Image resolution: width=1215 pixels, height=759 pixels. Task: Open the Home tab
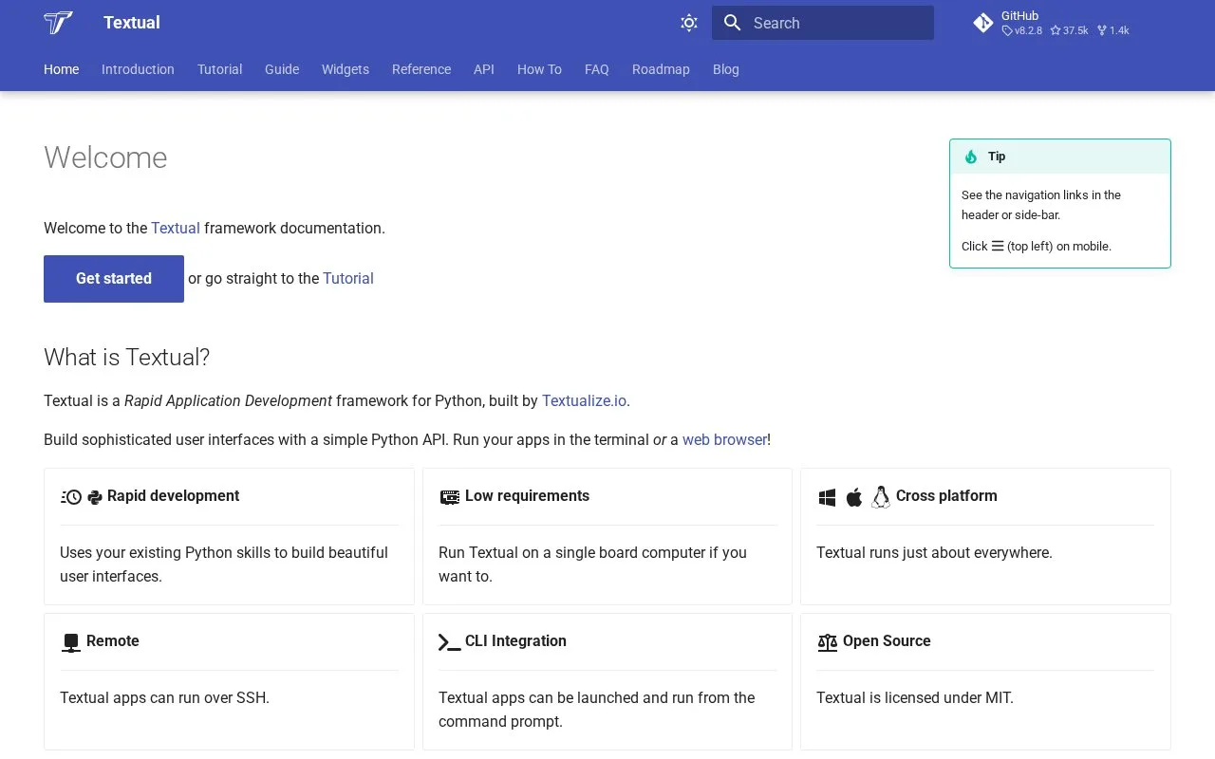tap(62, 69)
